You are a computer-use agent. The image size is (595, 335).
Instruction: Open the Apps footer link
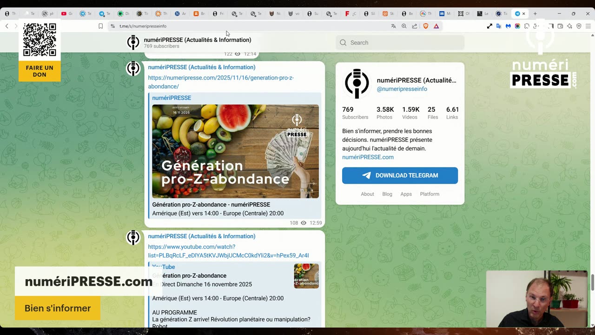pos(406,194)
